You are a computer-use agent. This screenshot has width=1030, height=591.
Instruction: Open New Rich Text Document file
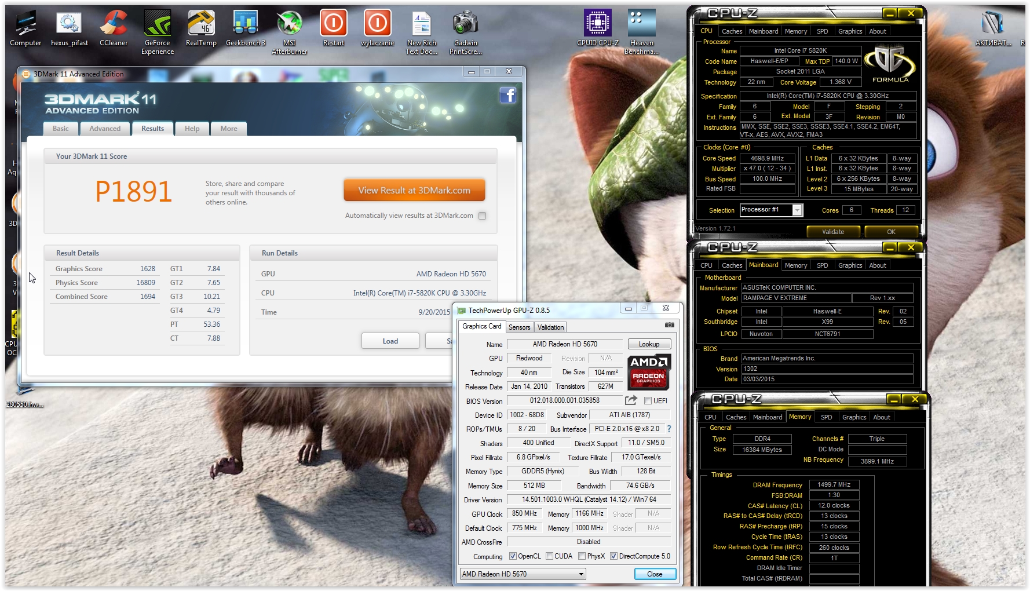422,32
